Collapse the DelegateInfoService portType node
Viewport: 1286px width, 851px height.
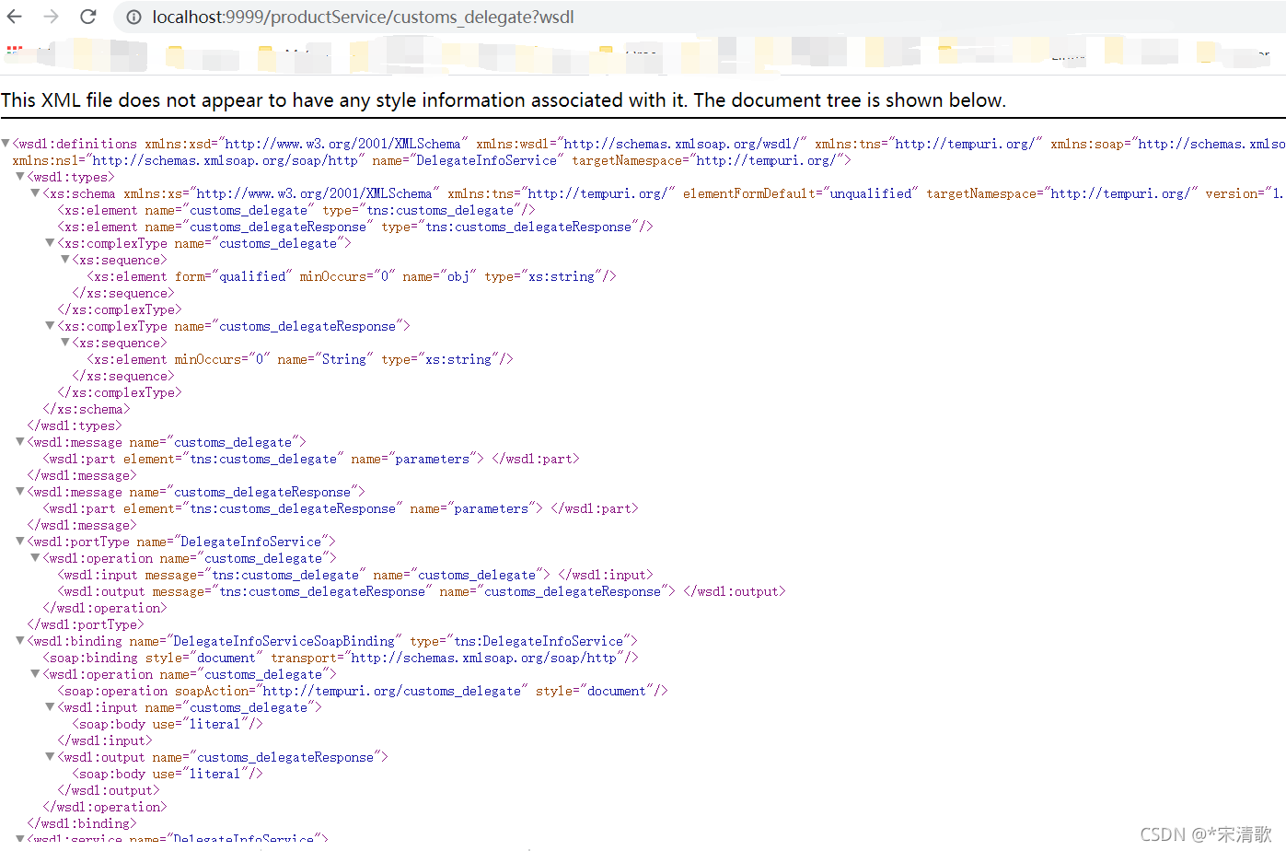coord(19,541)
